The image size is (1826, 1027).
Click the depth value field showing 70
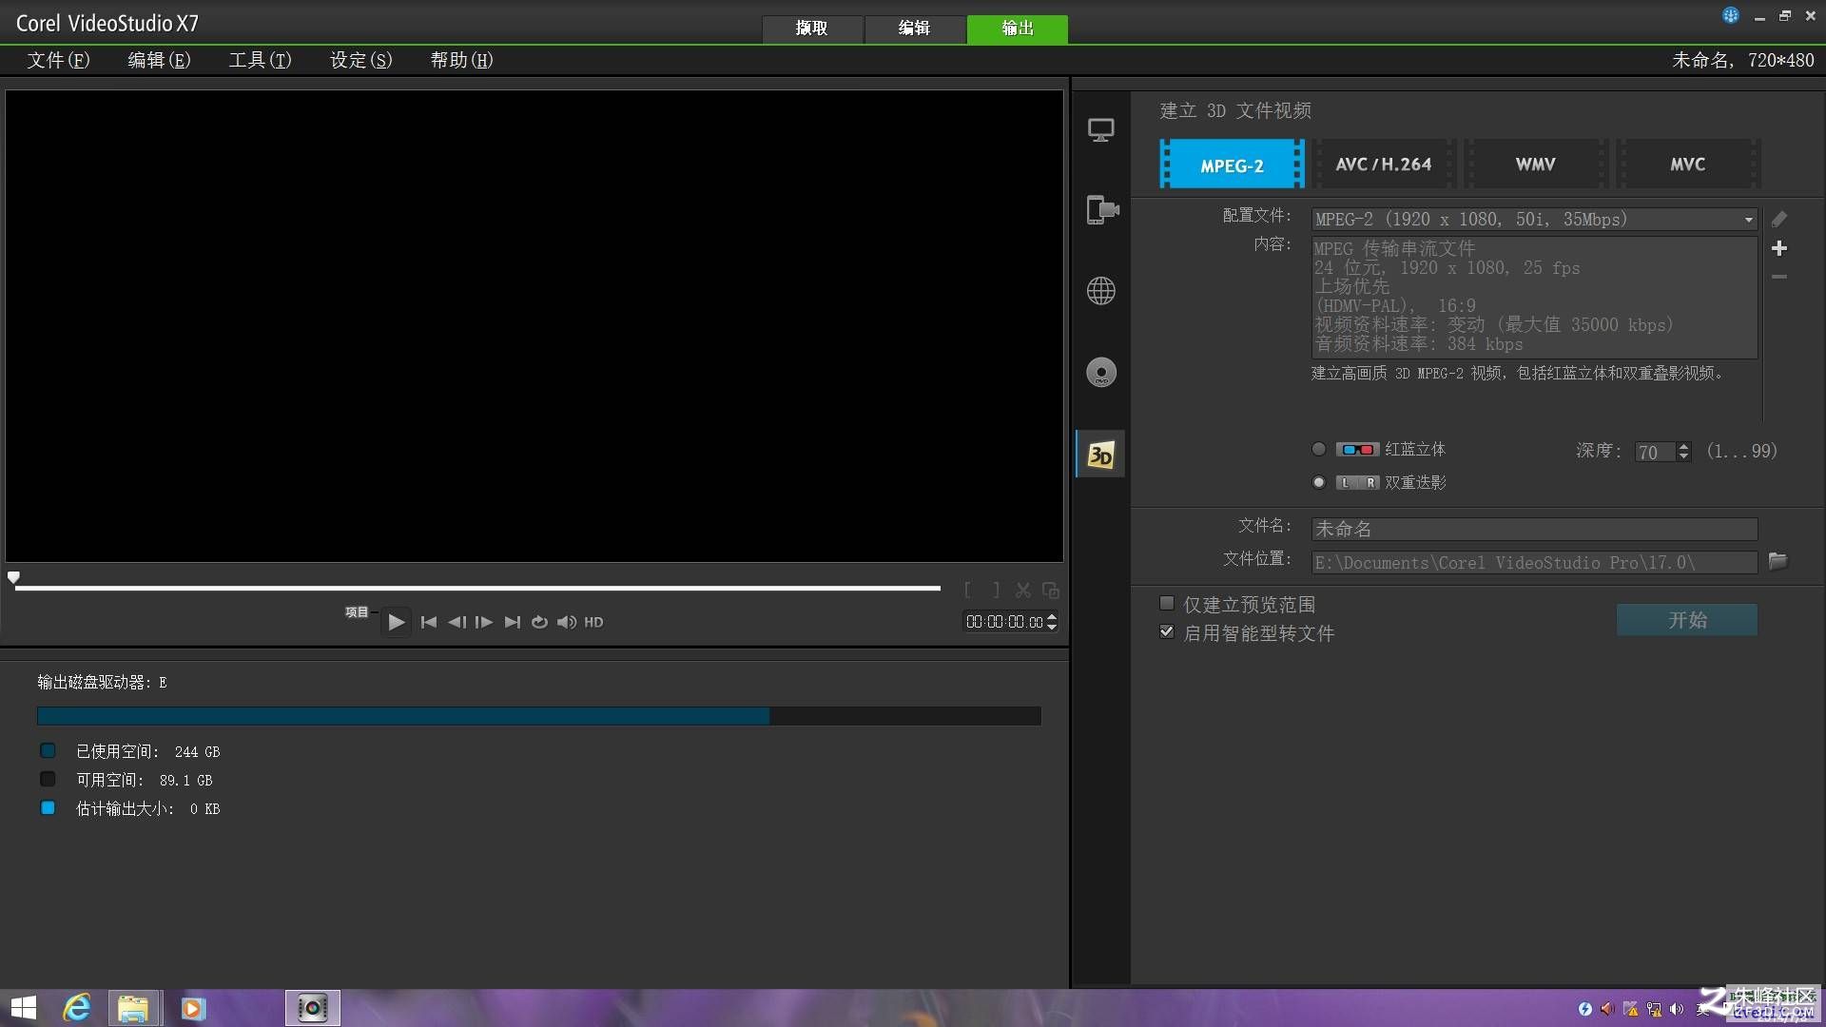point(1655,453)
